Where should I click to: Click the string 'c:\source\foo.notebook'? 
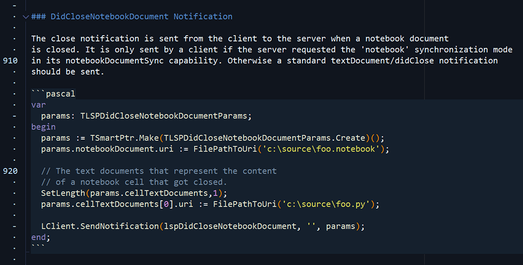(322, 149)
